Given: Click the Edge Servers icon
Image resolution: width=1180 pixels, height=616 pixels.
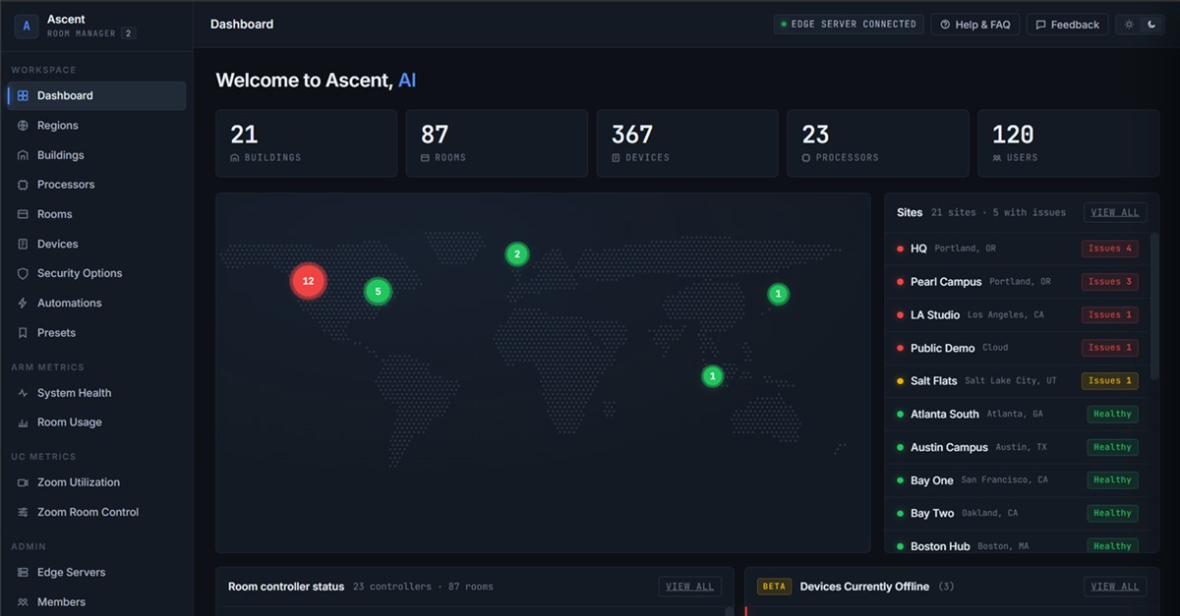Looking at the screenshot, I should tap(24, 572).
